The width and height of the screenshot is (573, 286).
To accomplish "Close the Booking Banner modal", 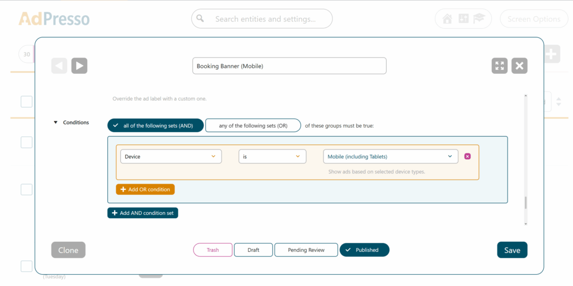I will pos(520,66).
